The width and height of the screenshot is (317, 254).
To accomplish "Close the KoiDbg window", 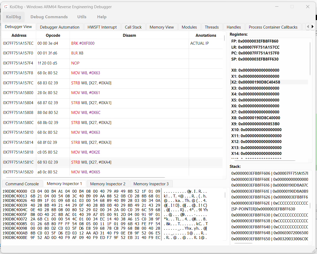I will [x=308, y=7].
